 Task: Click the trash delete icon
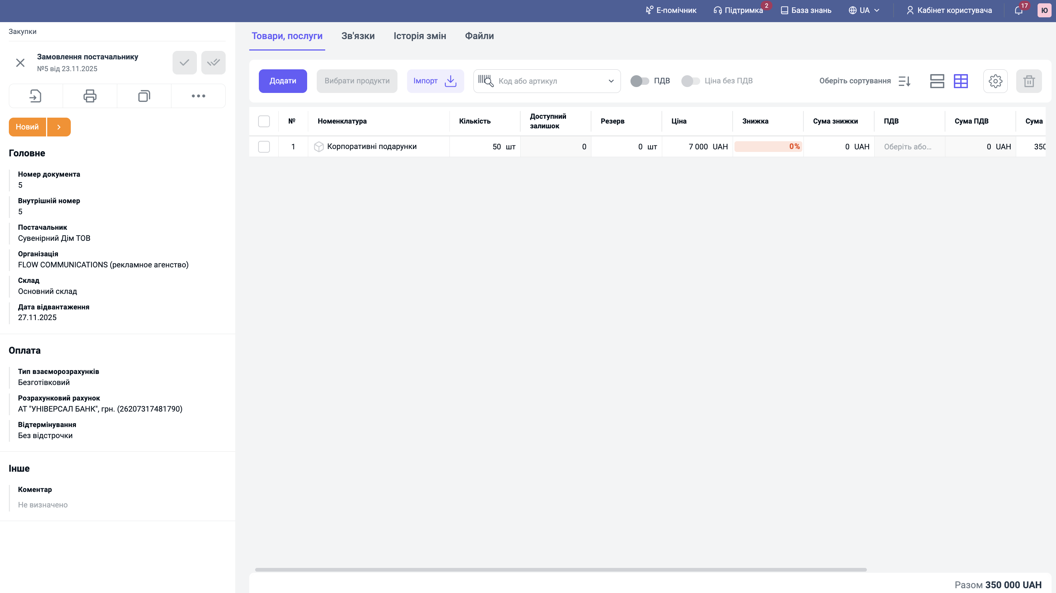tap(1029, 81)
